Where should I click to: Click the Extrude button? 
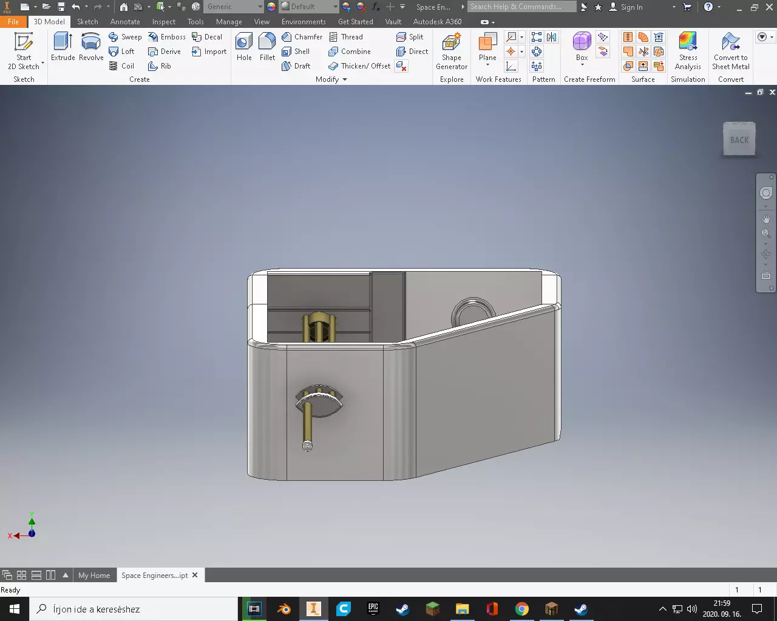(x=63, y=47)
